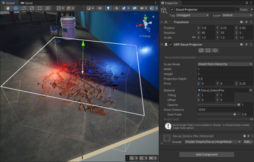Screen dimensions: 254x162
Task: Open the Layer dropdown showing Default
Action: [x=237, y=15]
